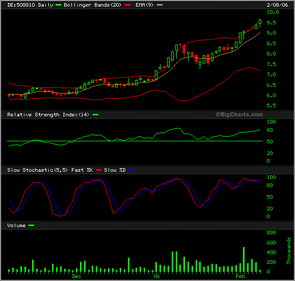295x281 pixels.
Task: Click the 9.5 price axis label
Action: tap(271, 22)
